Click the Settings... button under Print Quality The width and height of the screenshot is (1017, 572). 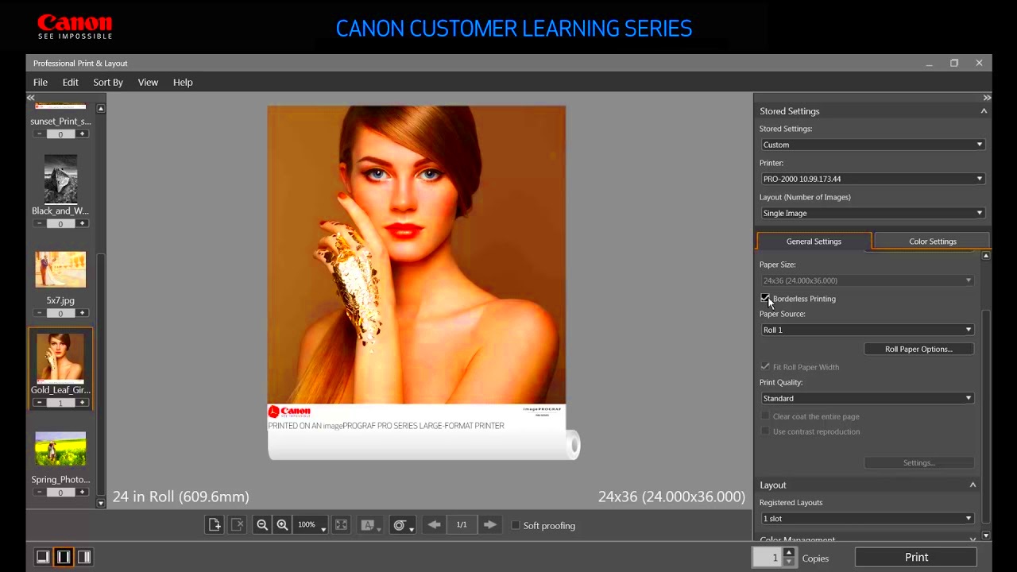(918, 462)
